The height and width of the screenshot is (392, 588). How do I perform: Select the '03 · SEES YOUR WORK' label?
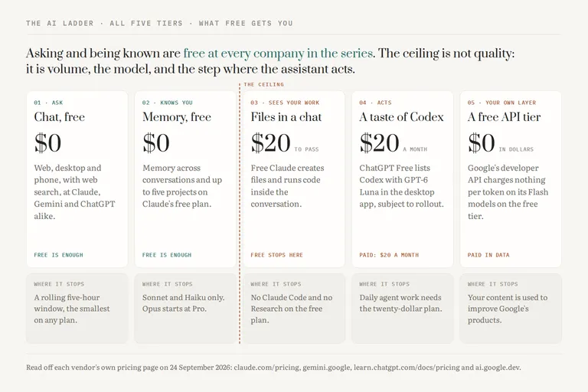[x=285, y=103]
